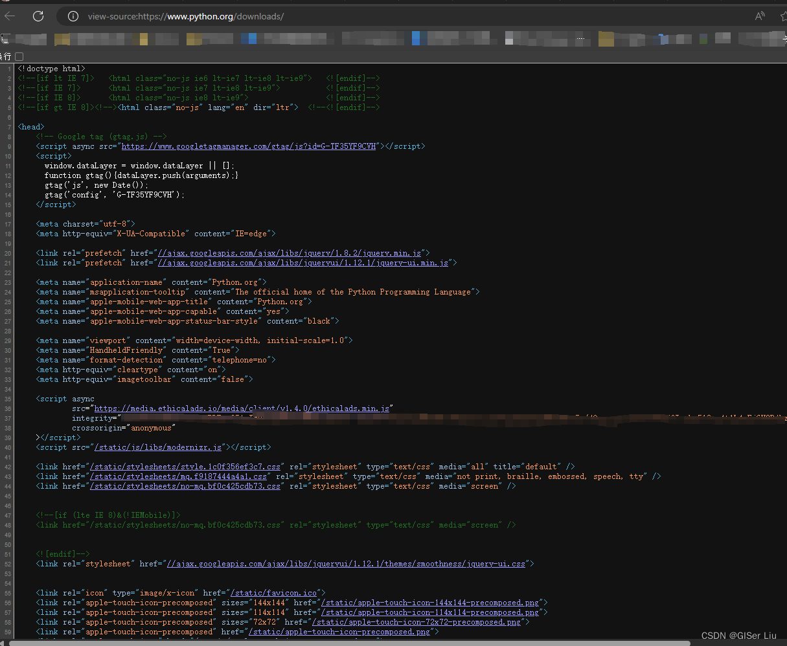Toggle the line wrap checkbox
The width and height of the screenshot is (787, 646).
[x=19, y=56]
